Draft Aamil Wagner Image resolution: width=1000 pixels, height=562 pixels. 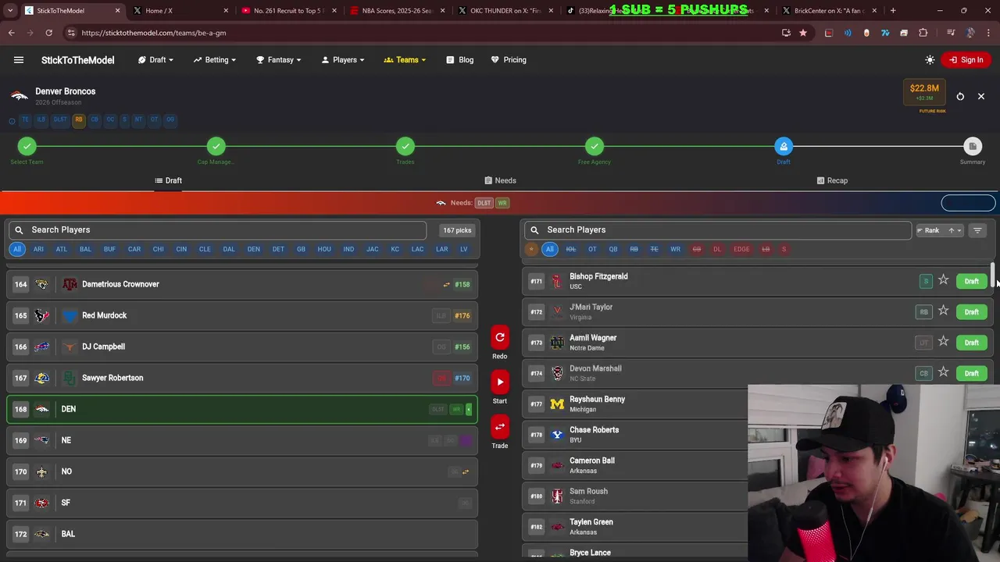pos(971,343)
